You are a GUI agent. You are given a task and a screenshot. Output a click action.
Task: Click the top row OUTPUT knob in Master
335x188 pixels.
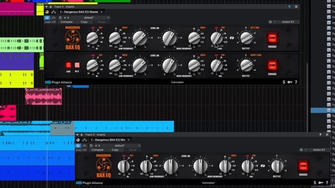tap(246, 38)
